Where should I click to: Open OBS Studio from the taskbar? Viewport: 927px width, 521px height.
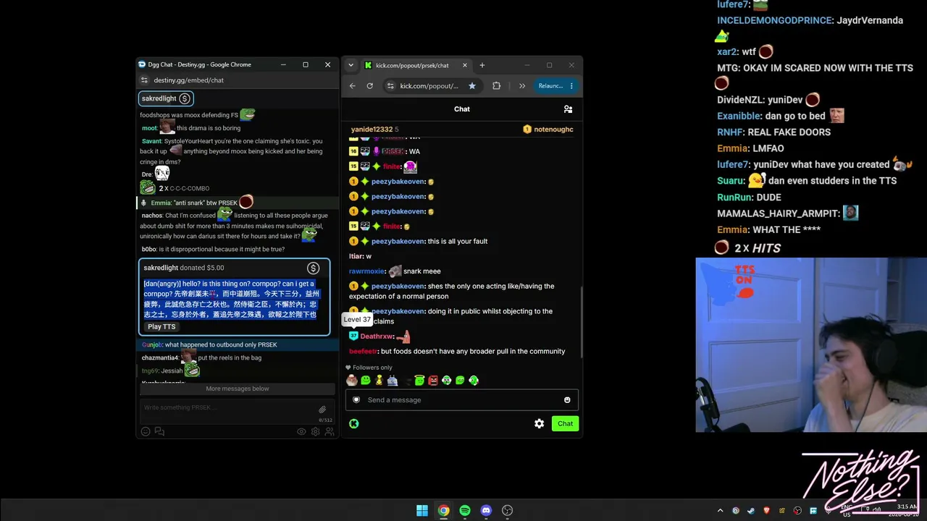point(508,510)
